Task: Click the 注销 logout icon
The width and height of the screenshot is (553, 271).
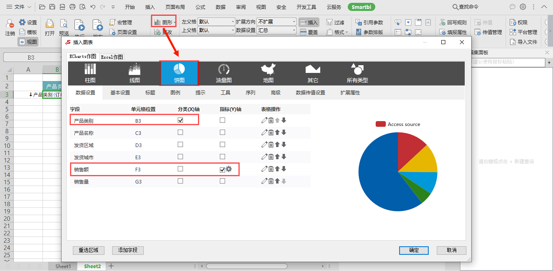Action: pyautogui.click(x=10, y=28)
